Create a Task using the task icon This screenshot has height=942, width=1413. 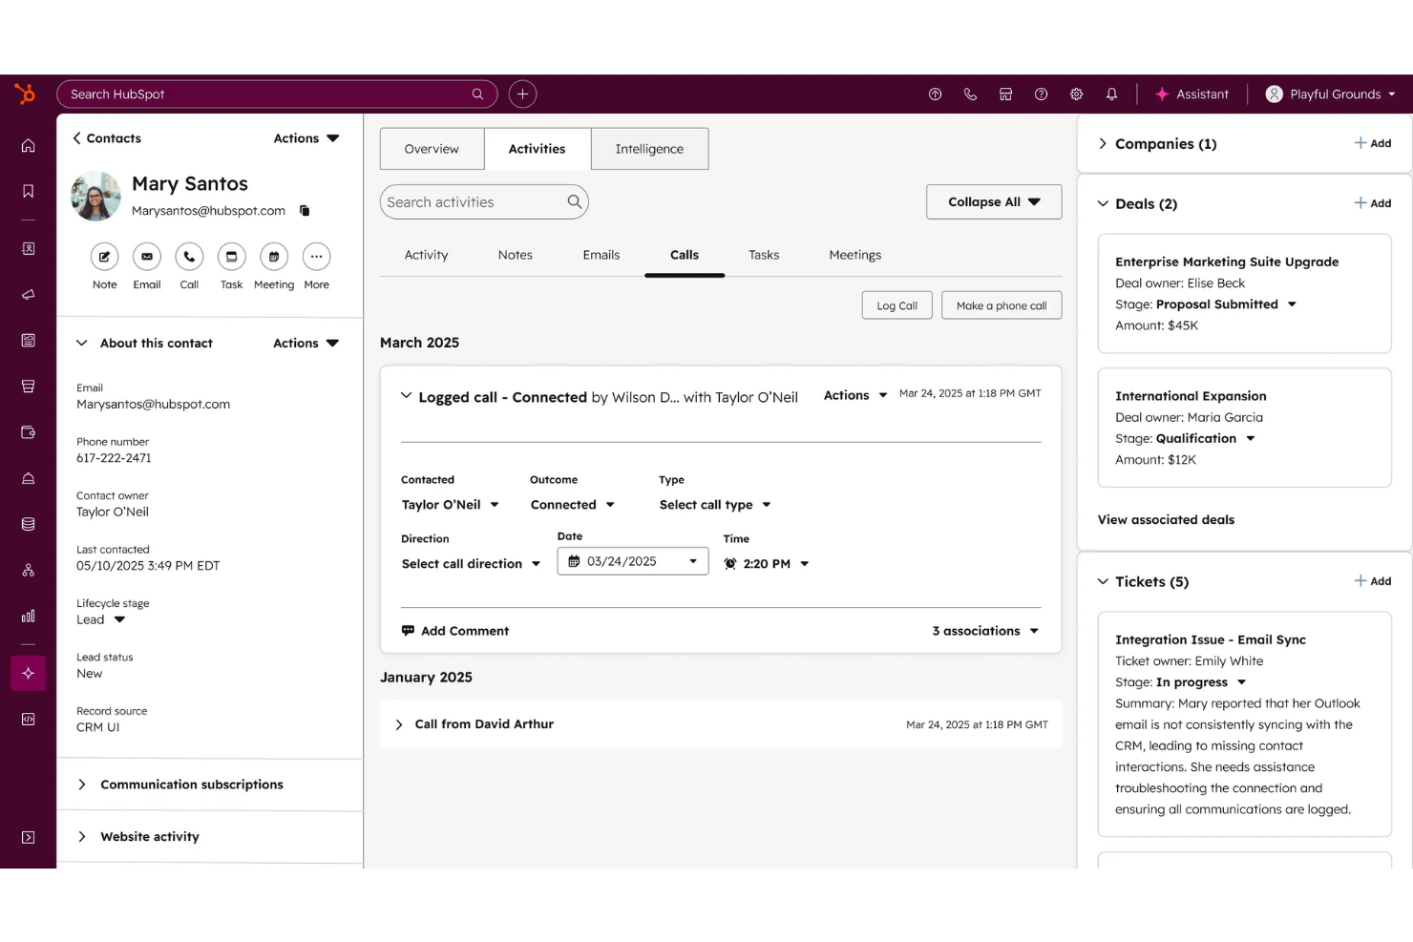point(231,257)
